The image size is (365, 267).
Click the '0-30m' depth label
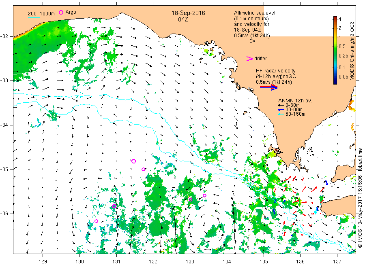coord(292,105)
